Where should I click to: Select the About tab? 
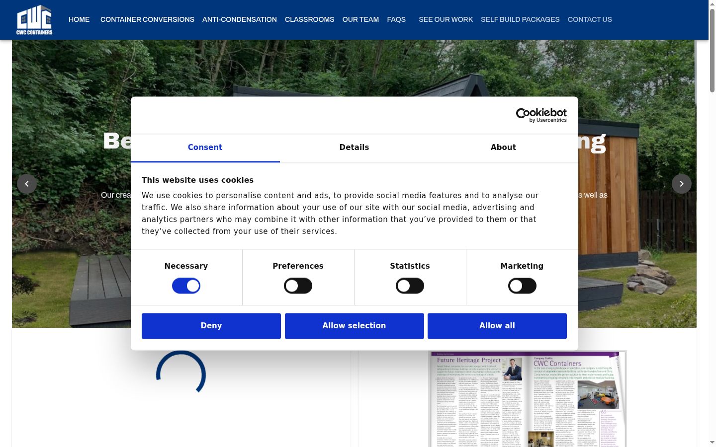(503, 148)
